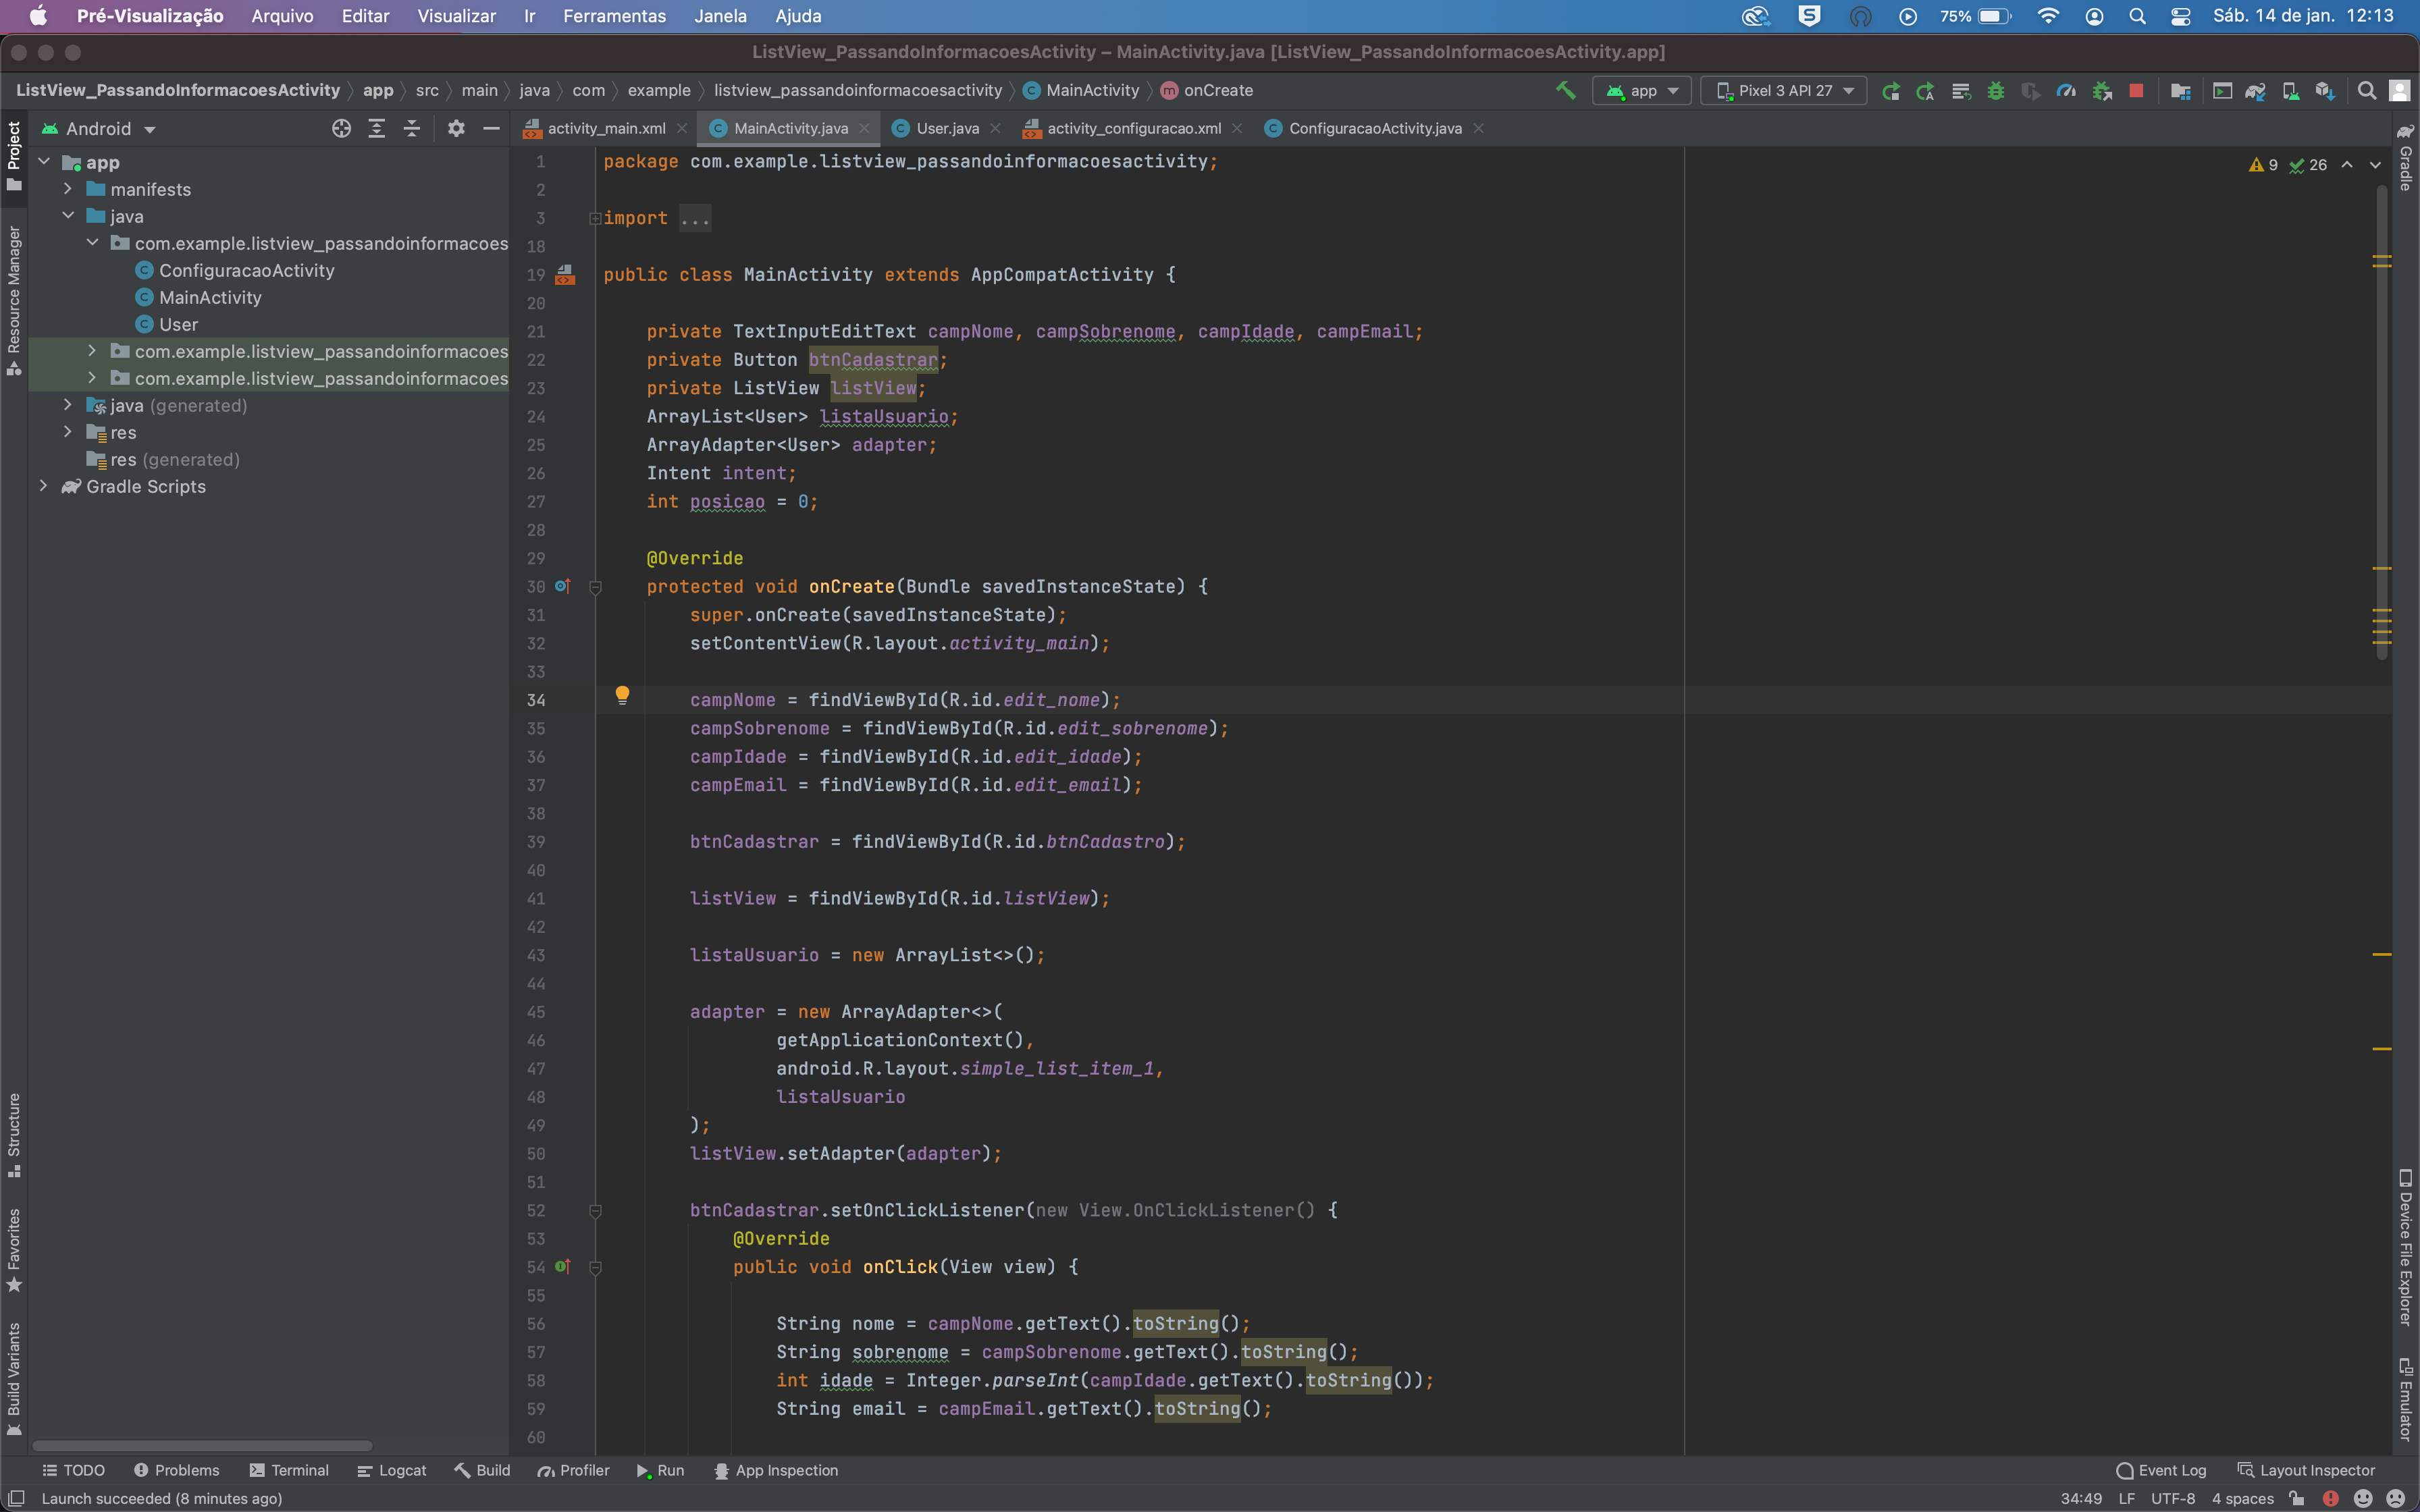Click the Rerun app icon
This screenshot has width=2420, height=1512.
1890,91
